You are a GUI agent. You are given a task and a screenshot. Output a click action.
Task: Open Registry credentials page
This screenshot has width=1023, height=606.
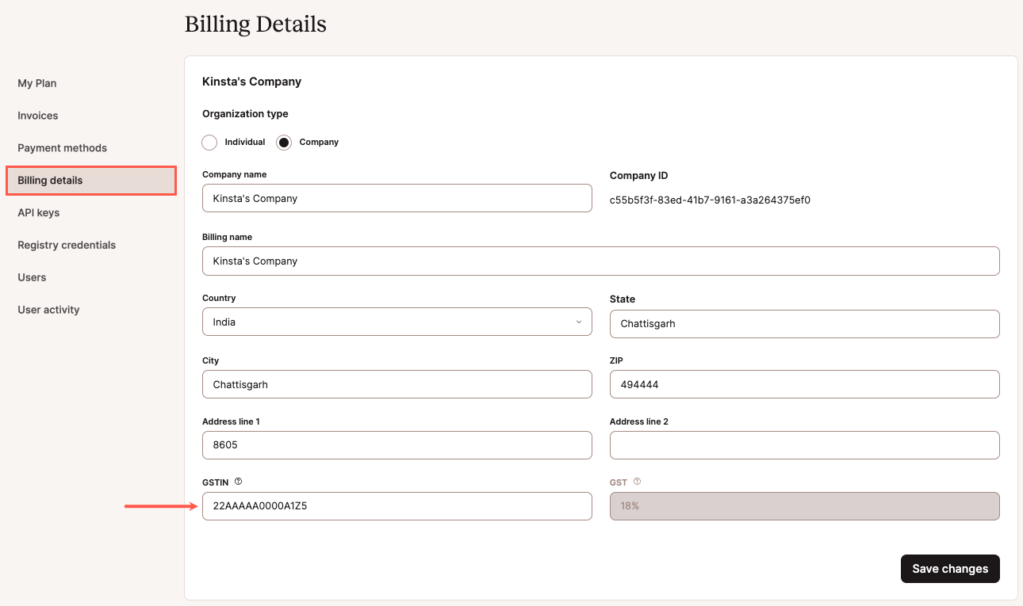click(x=67, y=246)
